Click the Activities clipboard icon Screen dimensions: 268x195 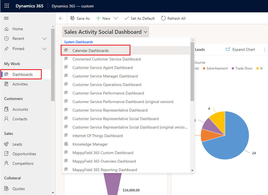pos(6,84)
